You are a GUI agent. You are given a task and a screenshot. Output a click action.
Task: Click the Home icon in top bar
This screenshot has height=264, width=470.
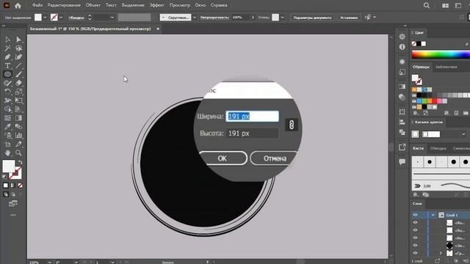click(x=18, y=5)
